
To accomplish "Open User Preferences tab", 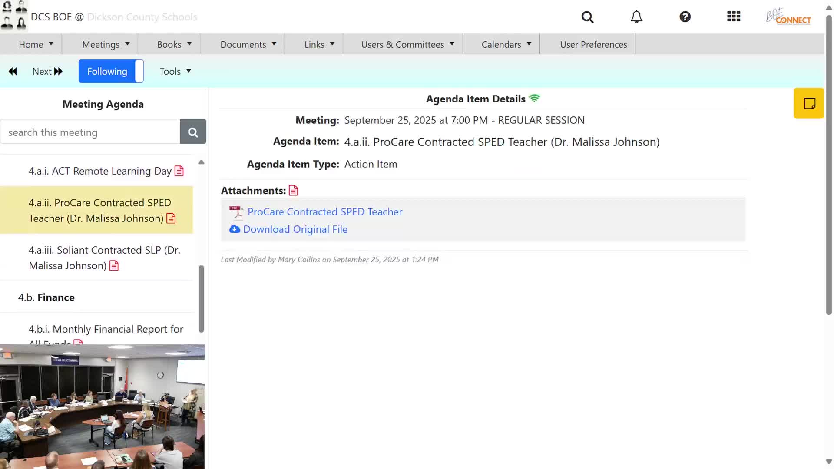I will point(593,44).
